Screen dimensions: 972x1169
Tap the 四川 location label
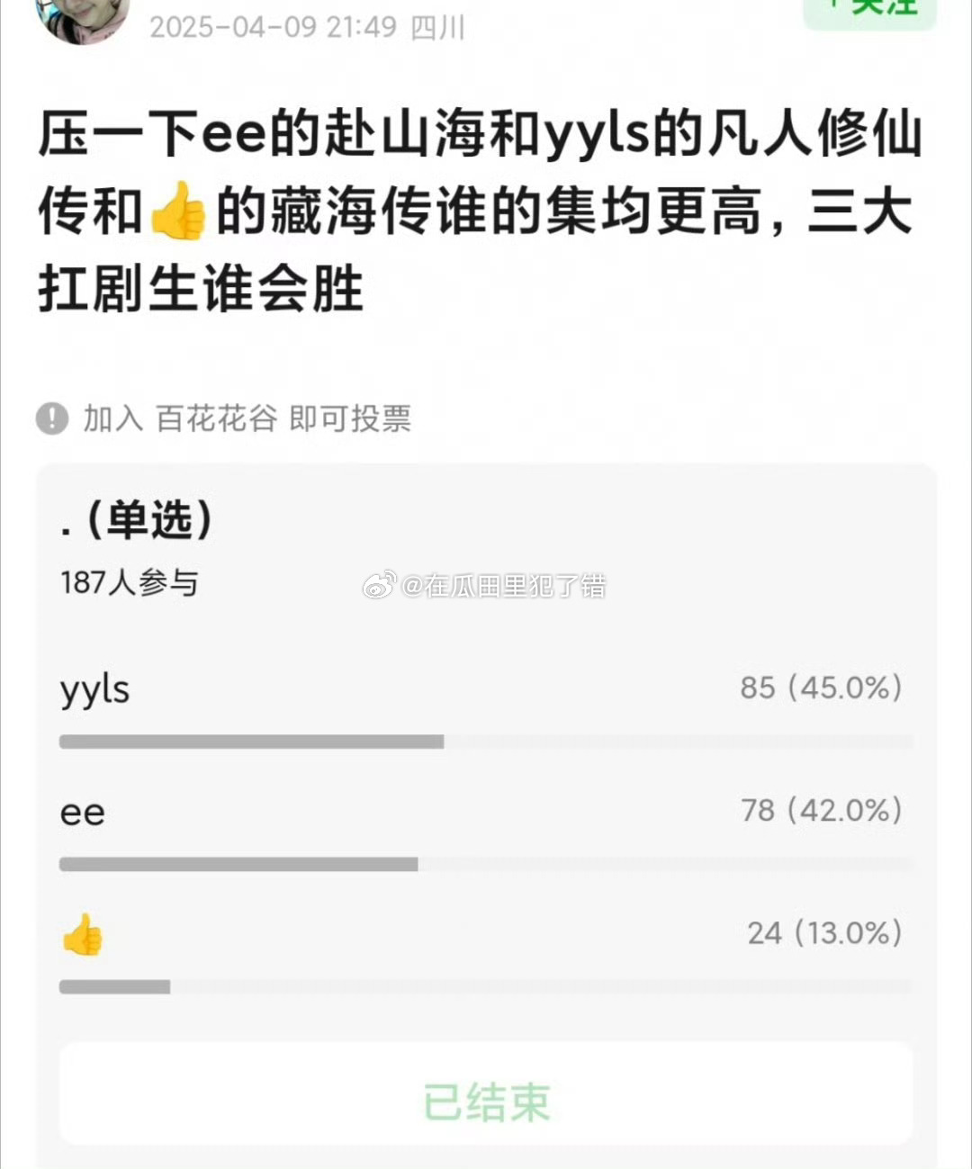(x=437, y=27)
